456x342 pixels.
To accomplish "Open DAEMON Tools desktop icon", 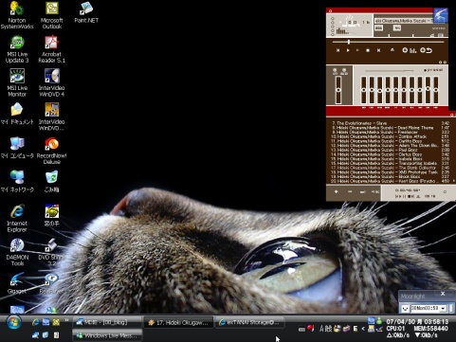I will (17, 252).
